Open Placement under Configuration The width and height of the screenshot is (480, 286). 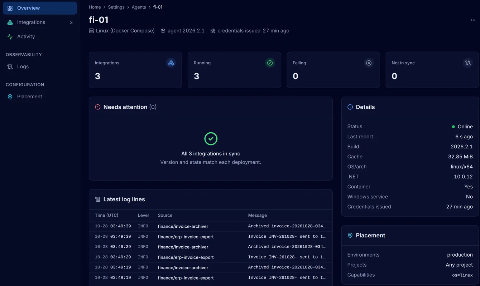(40, 97)
